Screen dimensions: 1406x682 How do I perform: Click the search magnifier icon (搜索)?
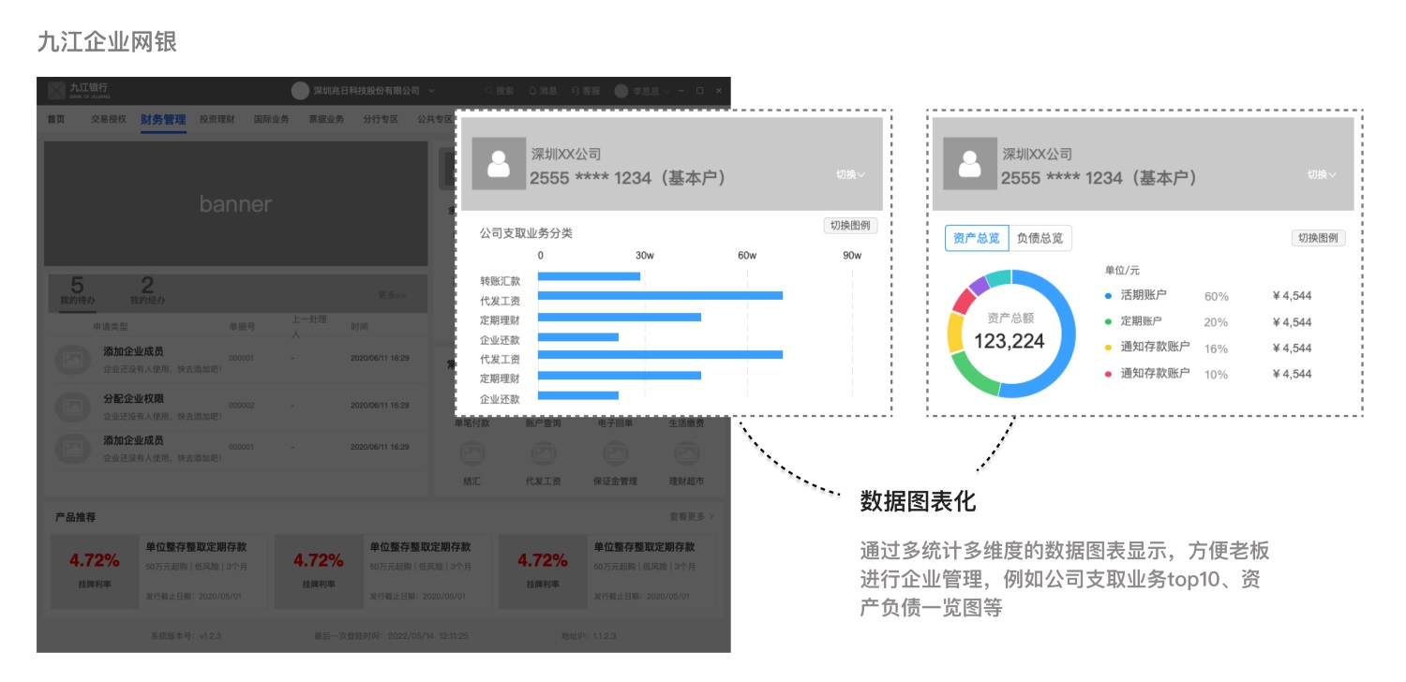tap(489, 91)
